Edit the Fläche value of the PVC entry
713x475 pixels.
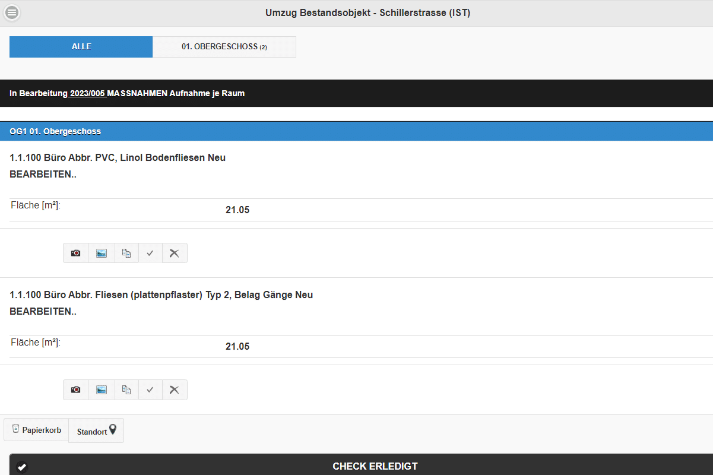pyautogui.click(x=237, y=210)
